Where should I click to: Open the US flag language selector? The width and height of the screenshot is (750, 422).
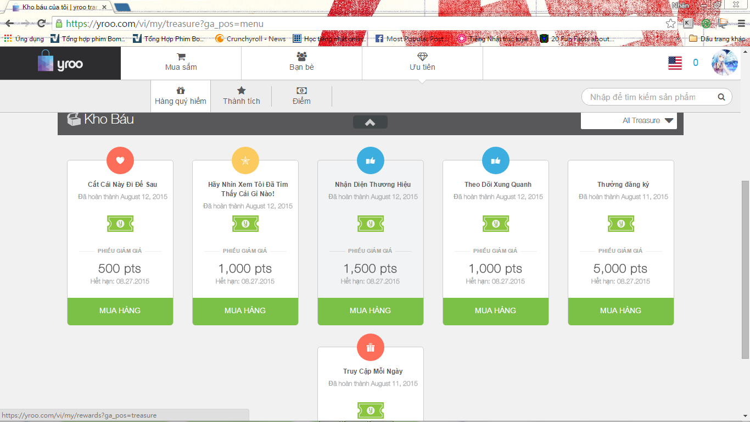[675, 63]
